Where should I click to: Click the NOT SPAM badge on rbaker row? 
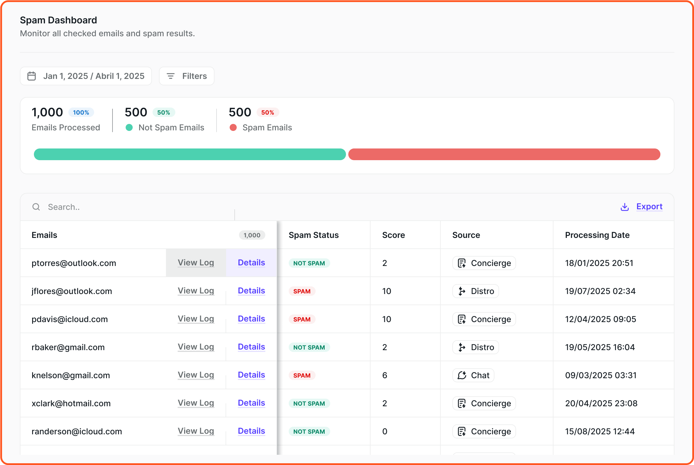(x=309, y=347)
